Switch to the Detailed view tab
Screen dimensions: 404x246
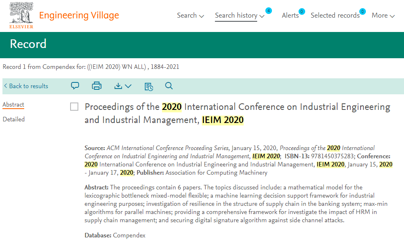(14, 119)
